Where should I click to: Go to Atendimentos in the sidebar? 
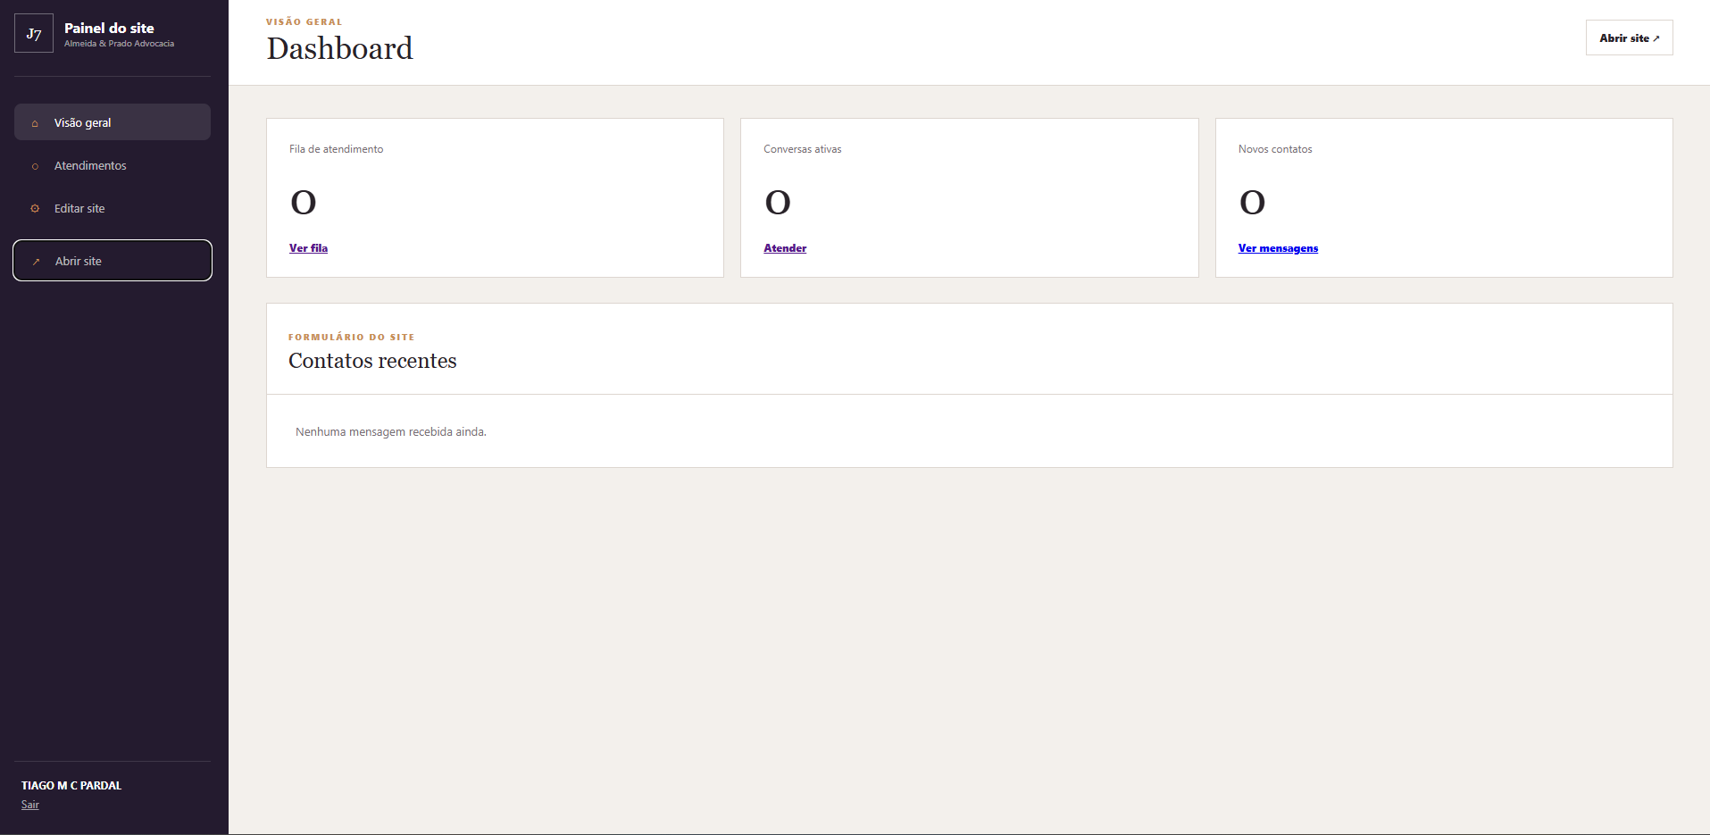pos(113,165)
